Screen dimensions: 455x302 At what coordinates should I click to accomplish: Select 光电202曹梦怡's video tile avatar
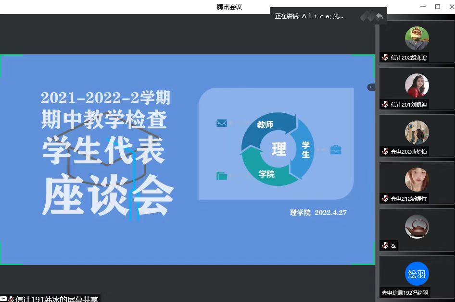point(417,133)
